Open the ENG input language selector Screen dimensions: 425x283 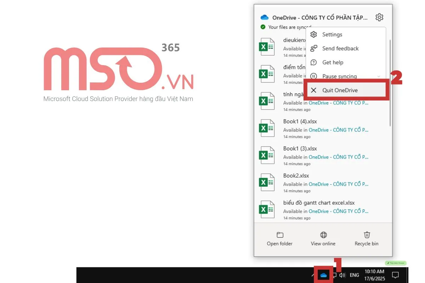pyautogui.click(x=354, y=275)
